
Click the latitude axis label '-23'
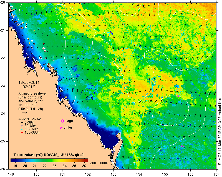point(3,86)
